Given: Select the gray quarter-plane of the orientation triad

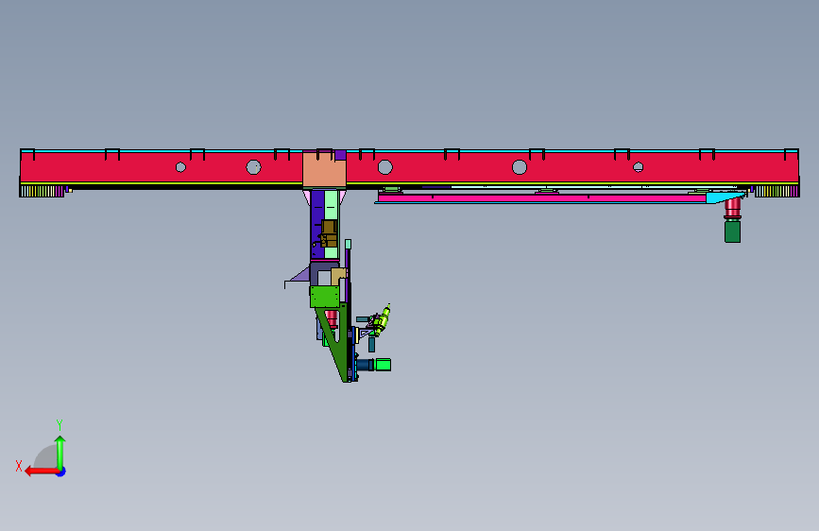Looking at the screenshot, I should tap(46, 456).
